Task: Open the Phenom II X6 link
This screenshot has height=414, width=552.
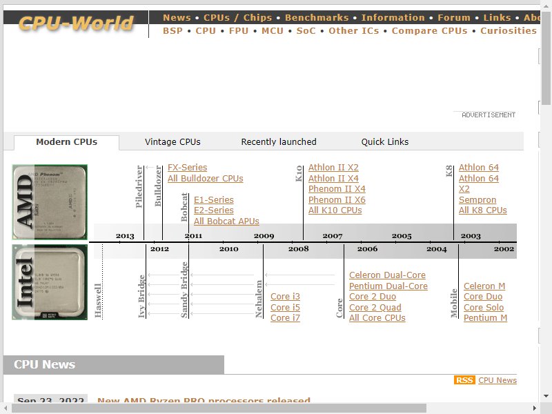Action: tap(337, 200)
